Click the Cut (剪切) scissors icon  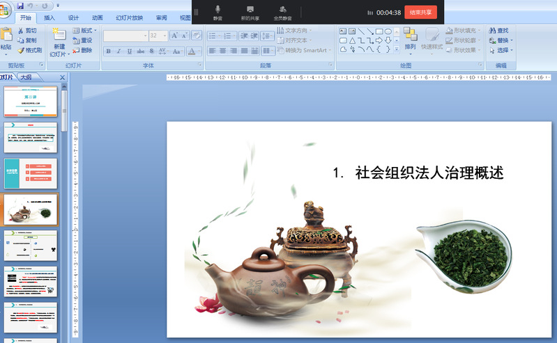(21, 31)
